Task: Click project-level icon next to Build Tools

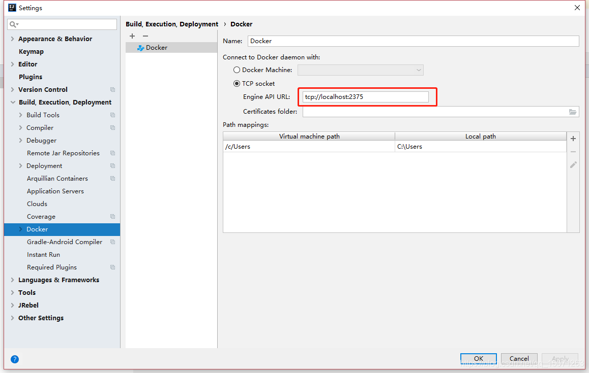Action: (x=112, y=115)
